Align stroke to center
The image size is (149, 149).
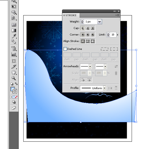click(x=83, y=41)
